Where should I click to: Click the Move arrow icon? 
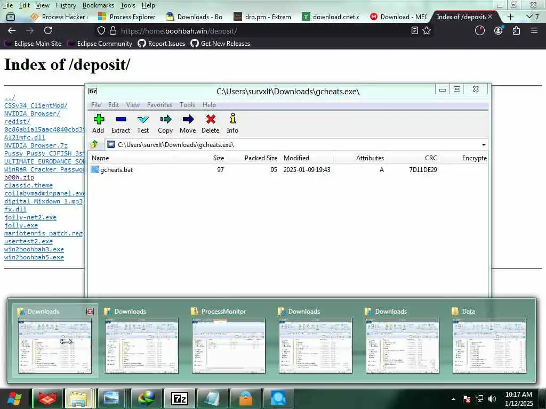[188, 124]
